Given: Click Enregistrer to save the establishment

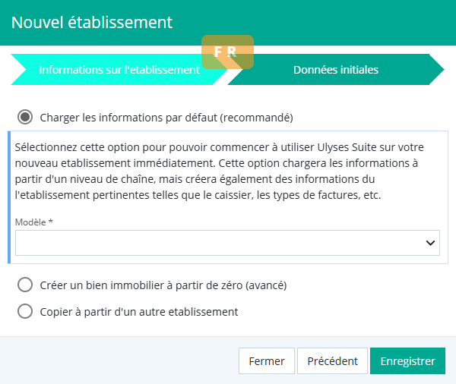Looking at the screenshot, I should [407, 361].
